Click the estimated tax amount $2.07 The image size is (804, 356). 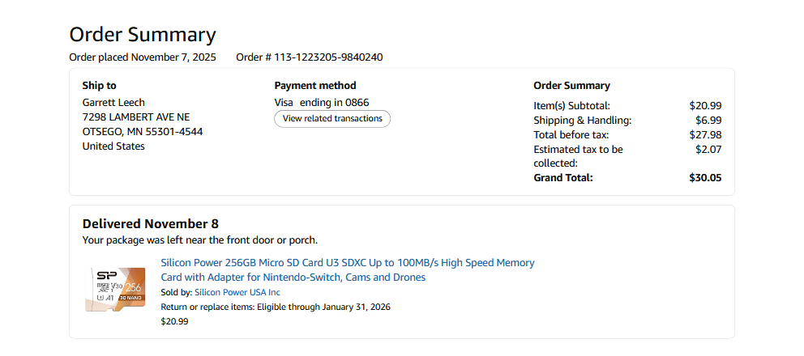pyautogui.click(x=708, y=149)
